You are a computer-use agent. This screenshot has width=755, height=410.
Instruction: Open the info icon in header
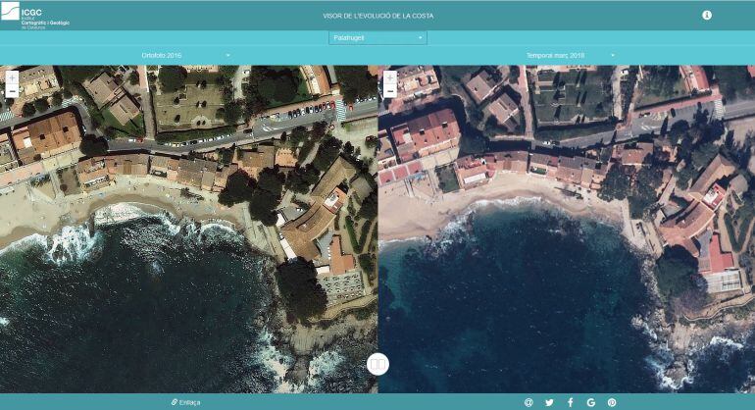tap(707, 15)
